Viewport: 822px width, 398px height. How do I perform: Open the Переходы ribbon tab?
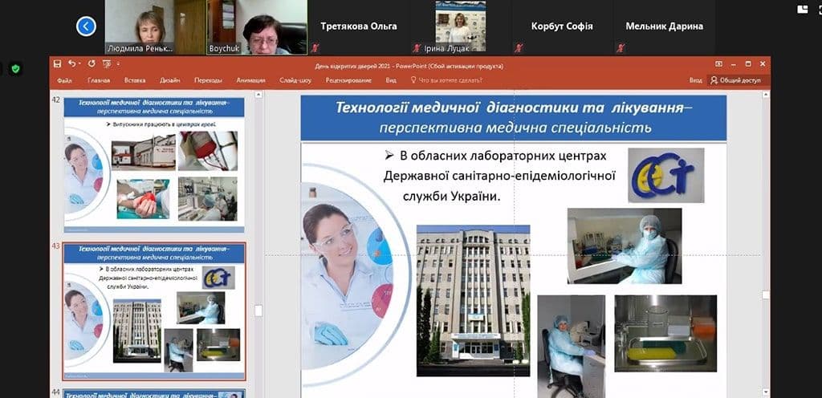point(208,81)
